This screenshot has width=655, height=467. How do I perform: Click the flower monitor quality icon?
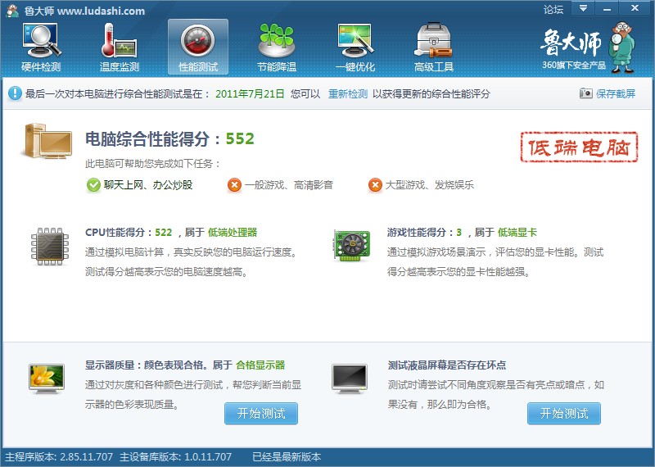[x=47, y=379]
